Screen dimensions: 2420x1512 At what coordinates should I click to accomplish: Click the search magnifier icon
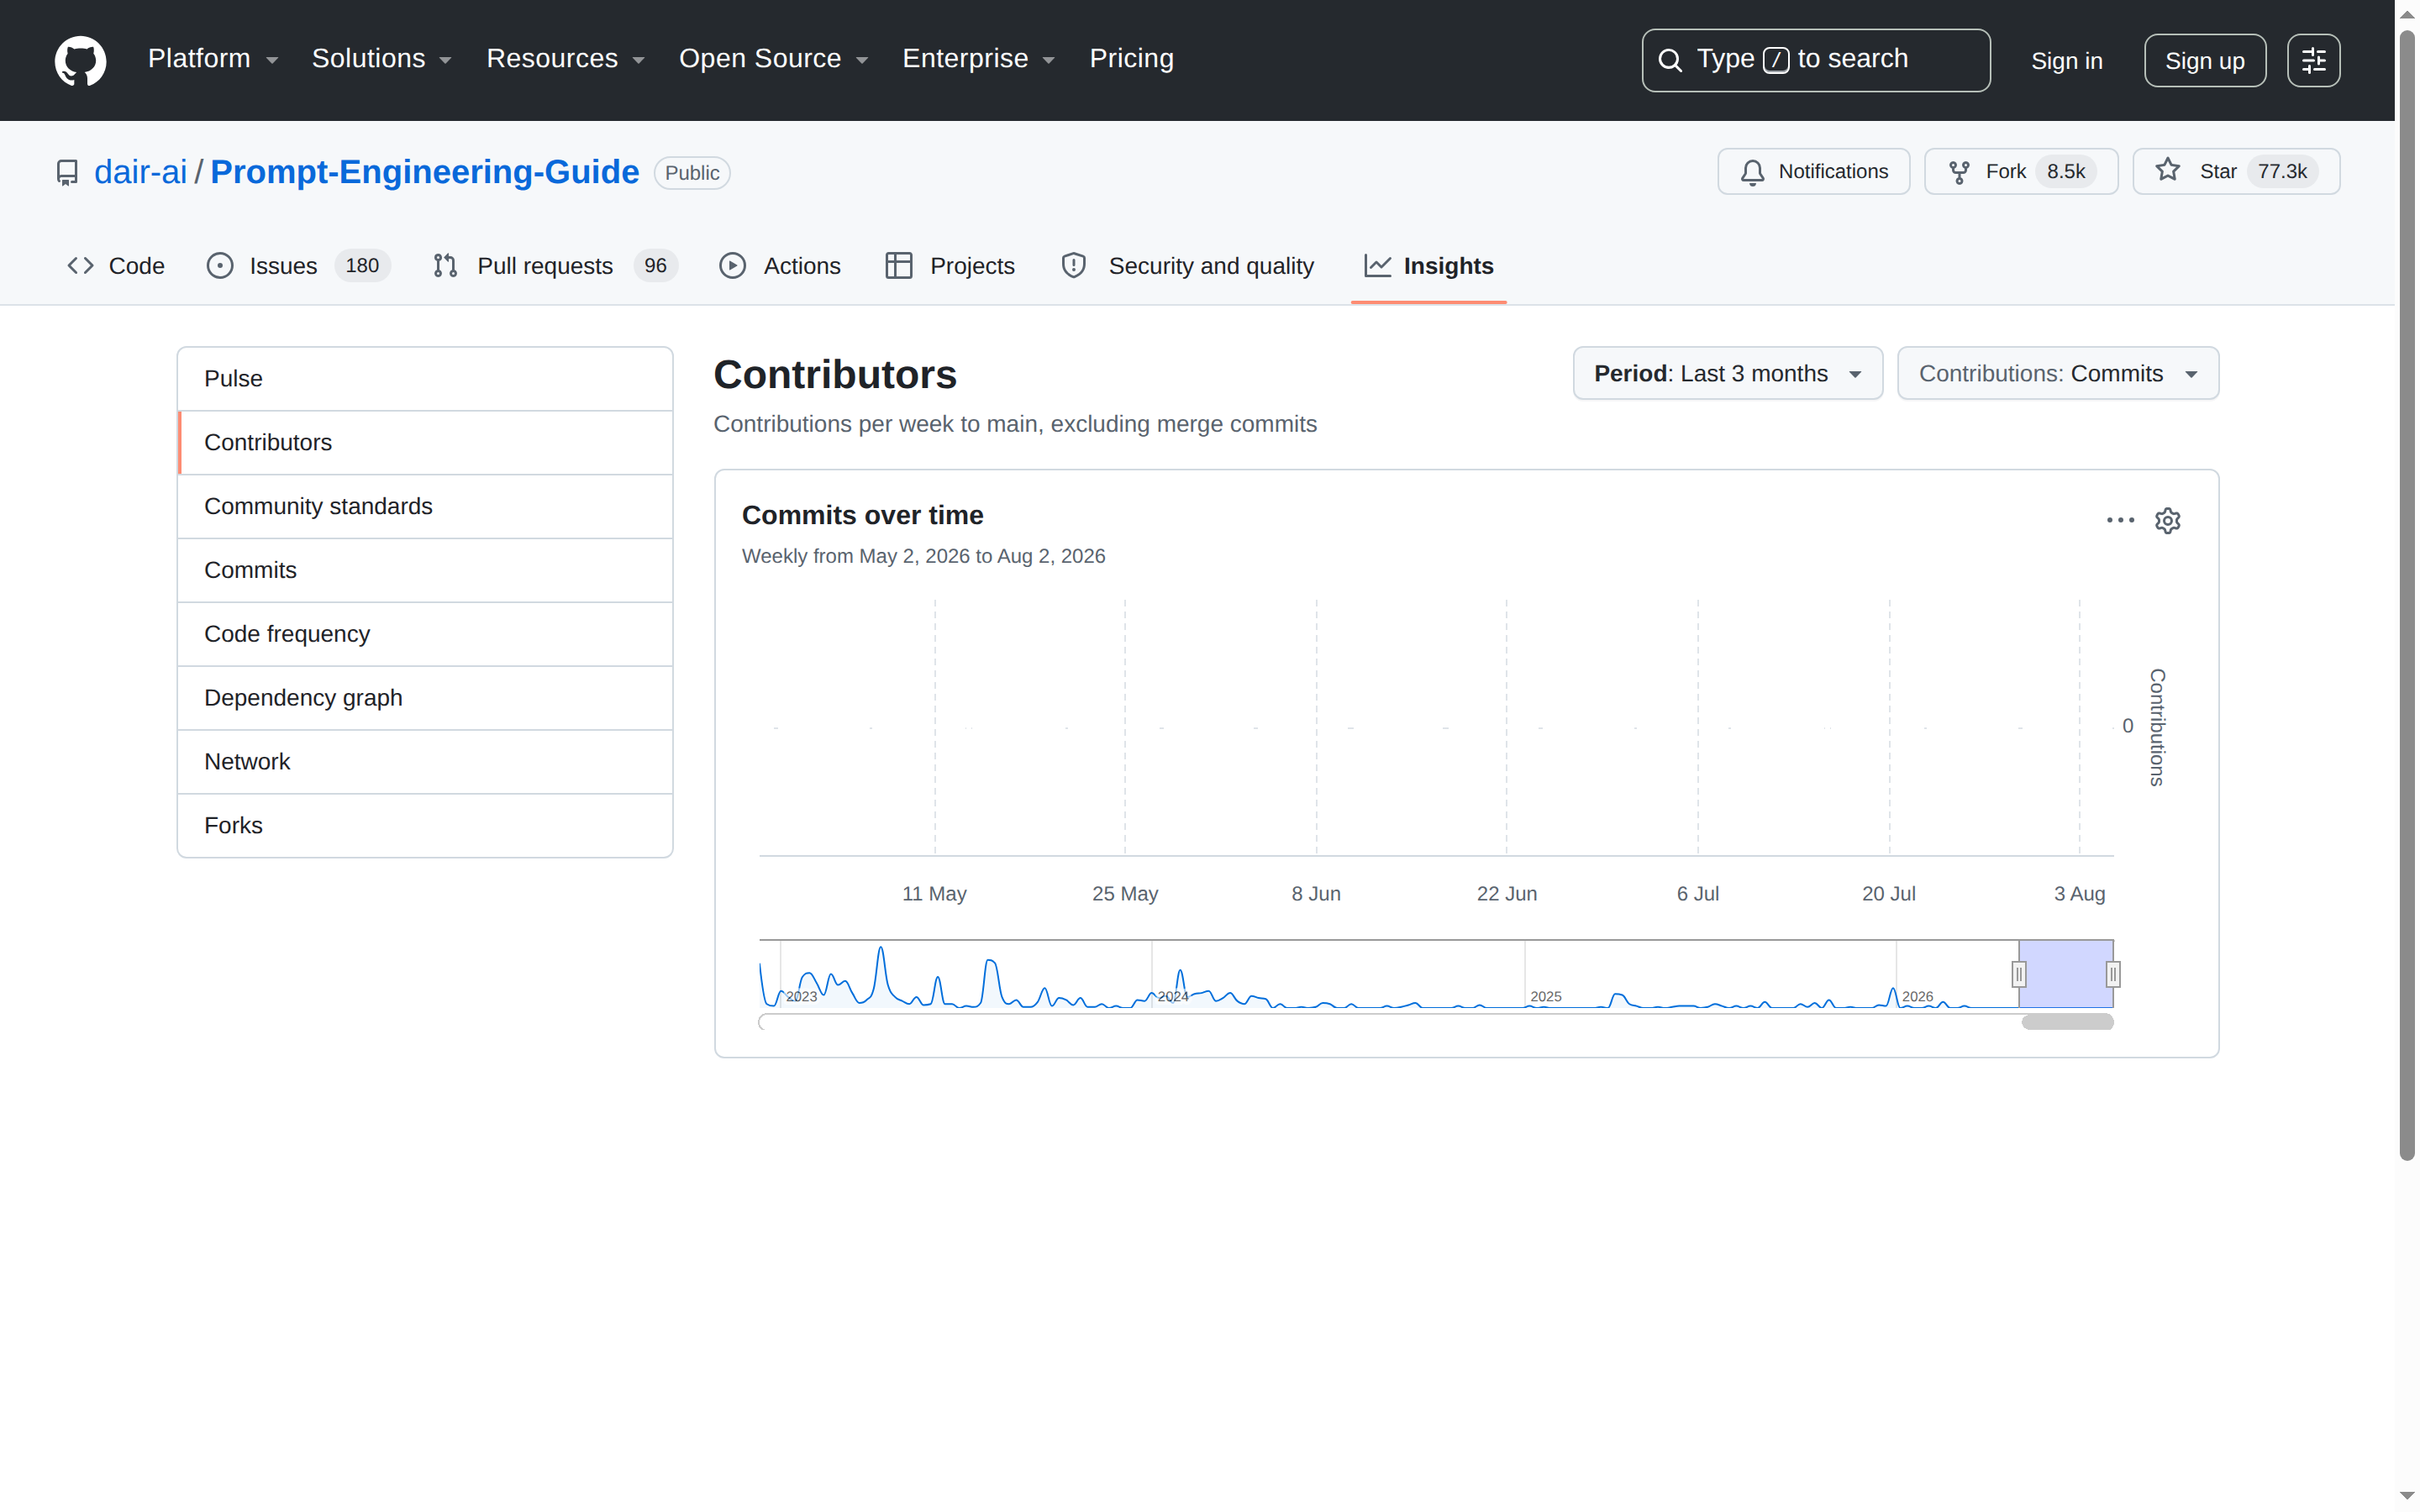tap(1669, 60)
